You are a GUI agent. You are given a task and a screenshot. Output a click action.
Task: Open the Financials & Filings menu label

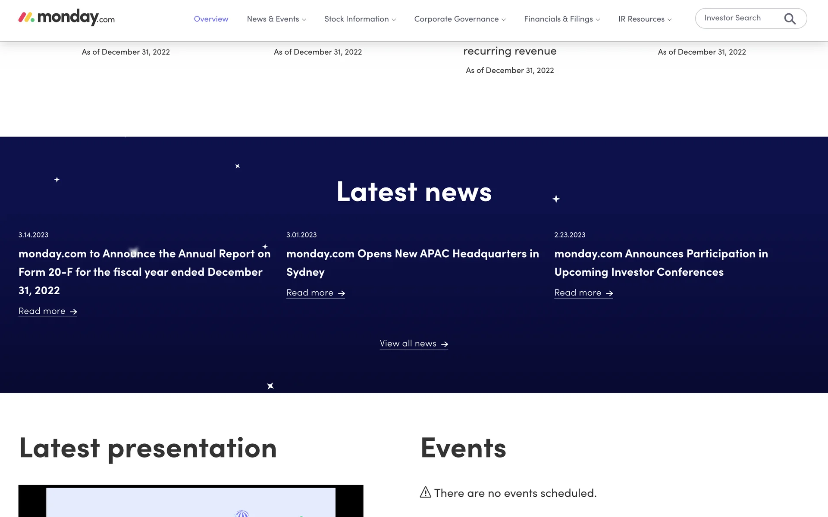[558, 19]
